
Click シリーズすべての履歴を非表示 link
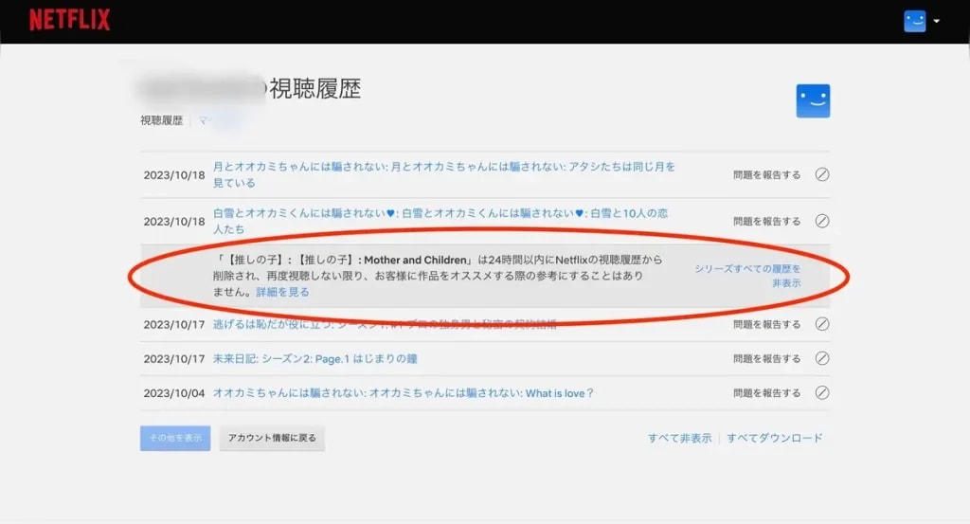coord(747,276)
